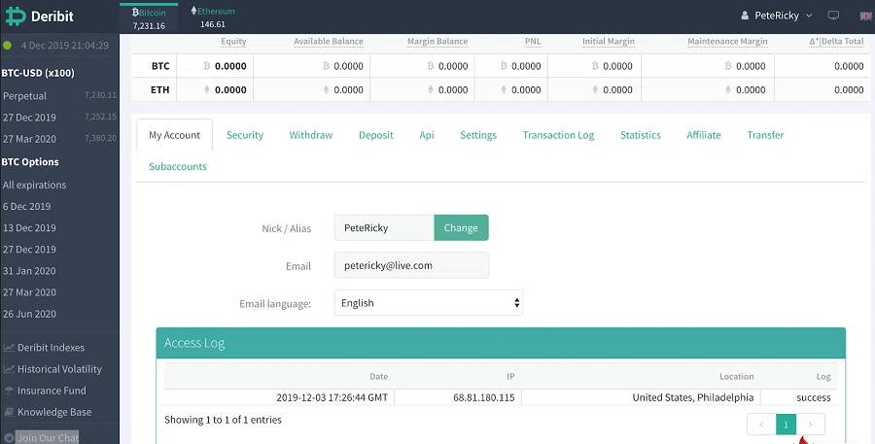Switch to the Affiliate tab
This screenshot has width=875, height=444.
(704, 135)
